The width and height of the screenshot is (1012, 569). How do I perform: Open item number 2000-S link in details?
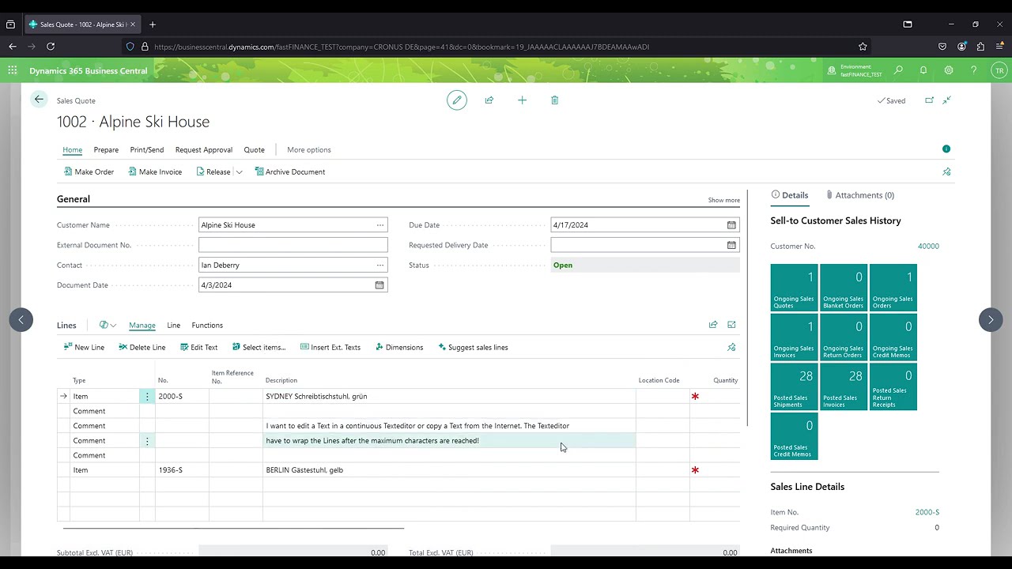[927, 512]
